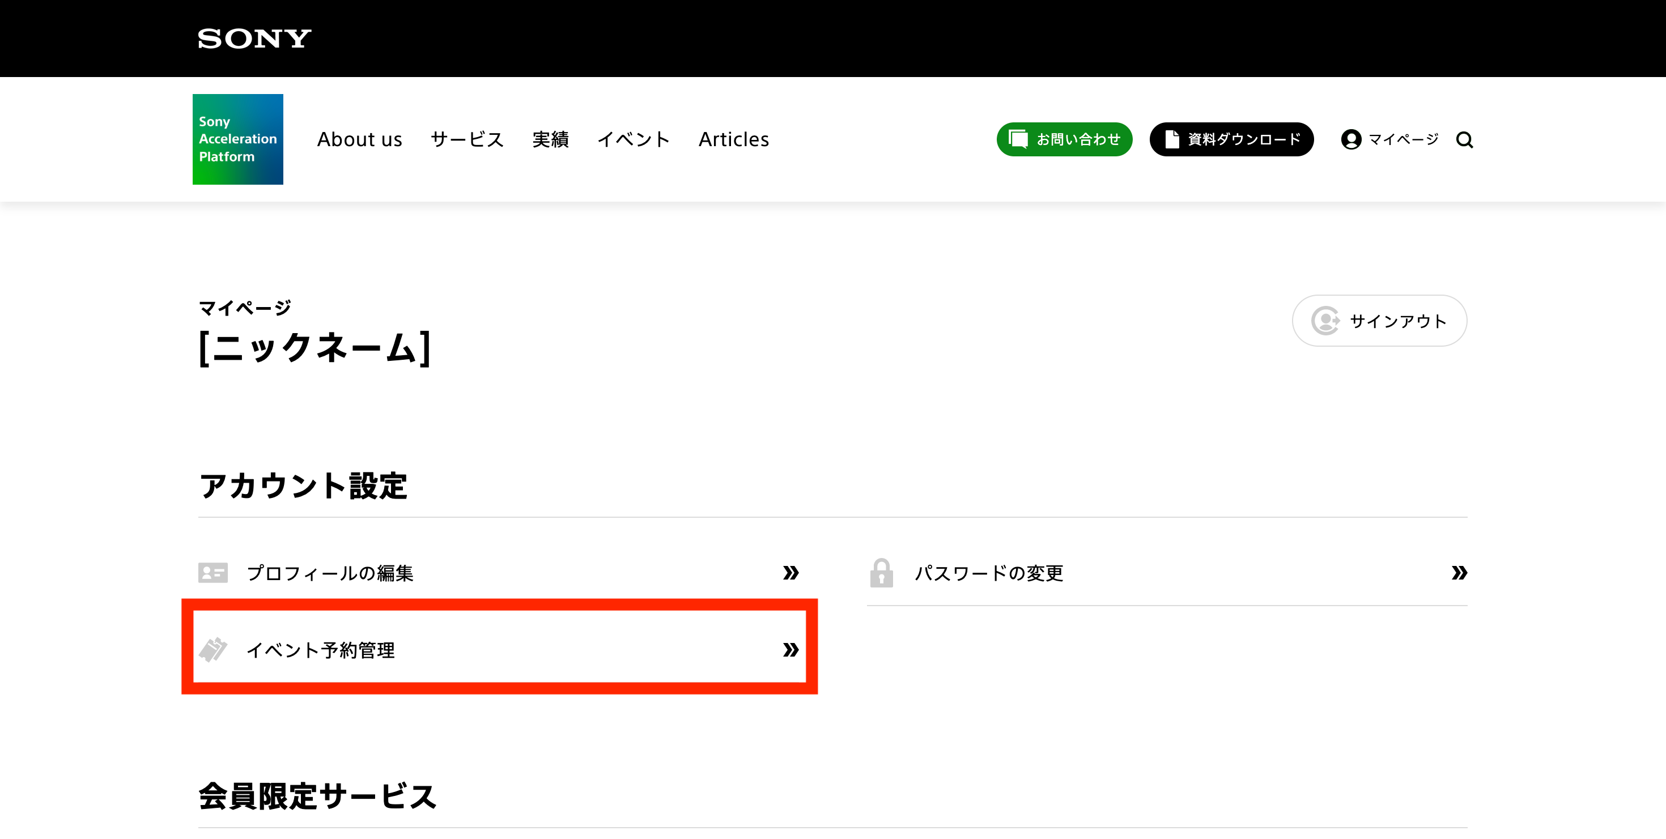
Task: Click the search magnifier icon in header
Action: [x=1464, y=139]
